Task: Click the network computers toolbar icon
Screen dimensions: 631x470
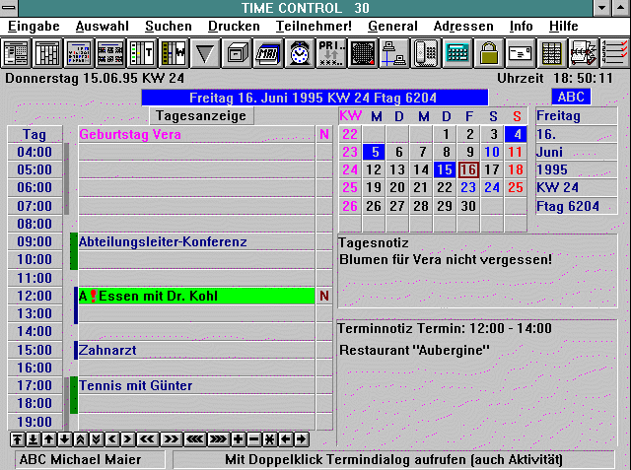Action: tap(393, 53)
